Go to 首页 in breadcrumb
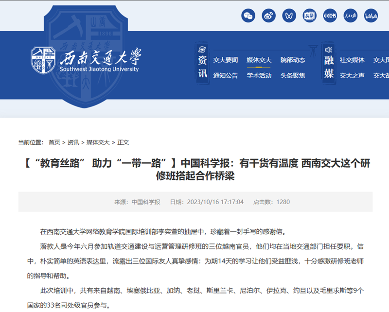The height and width of the screenshot is (312, 389). point(54,142)
